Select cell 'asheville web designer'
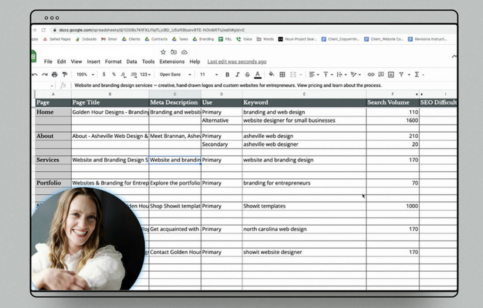 [304, 144]
